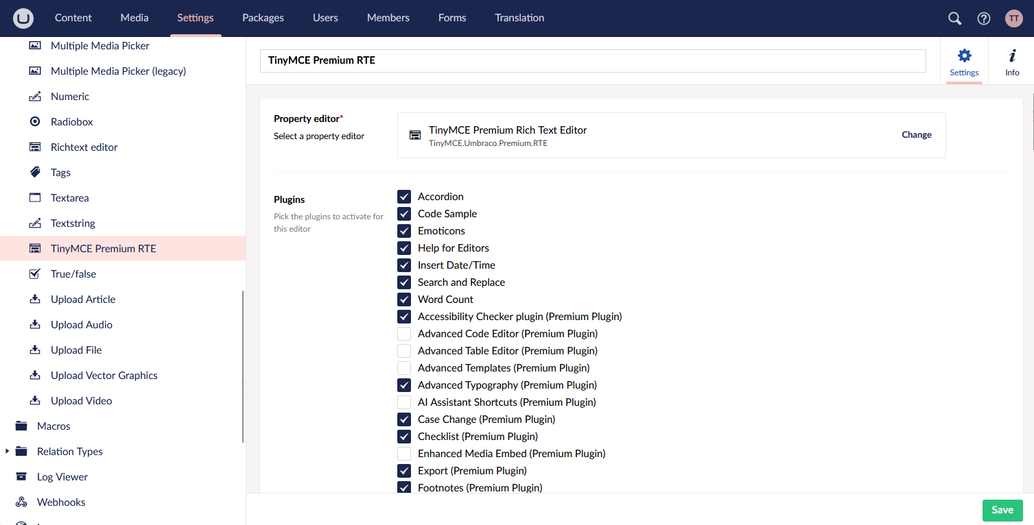Disable the Case Change plugin

tap(404, 419)
